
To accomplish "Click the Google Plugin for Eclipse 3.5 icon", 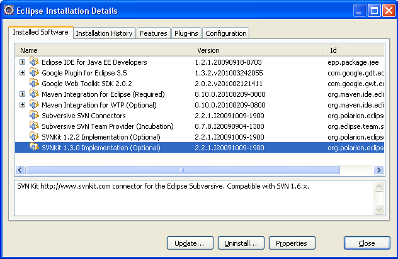I will 34,72.
